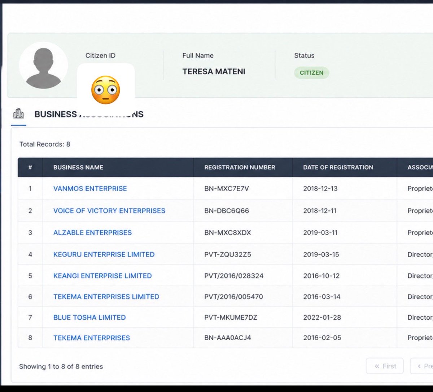The height and width of the screenshot is (392, 433).
Task: Click the Full Name label
Action: [x=198, y=55]
